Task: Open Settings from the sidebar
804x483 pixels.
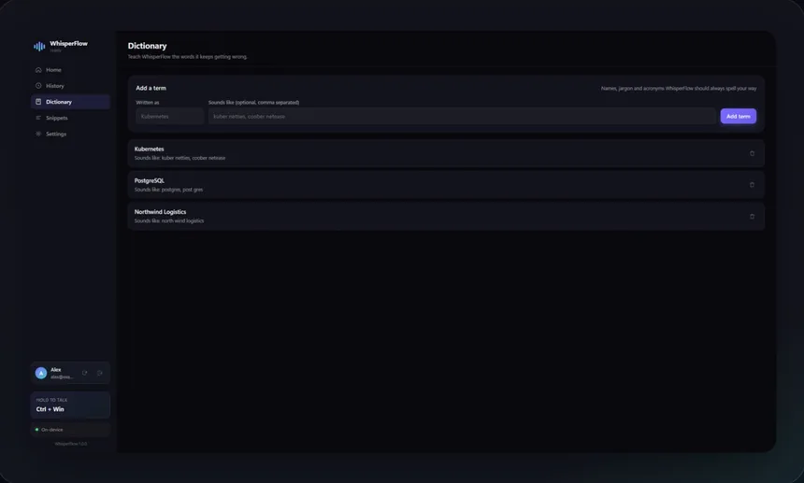Action: point(70,134)
